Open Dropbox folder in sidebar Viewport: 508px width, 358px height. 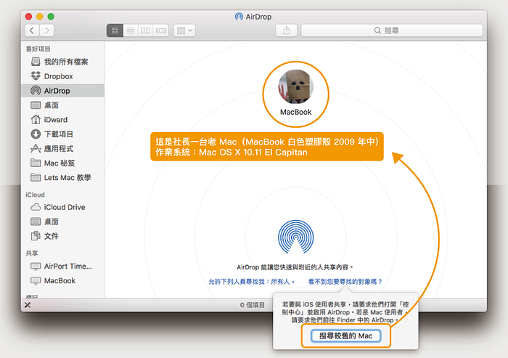click(x=58, y=76)
